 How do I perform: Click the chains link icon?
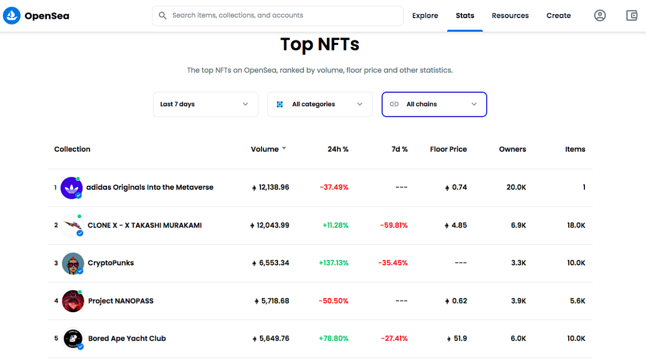394,104
